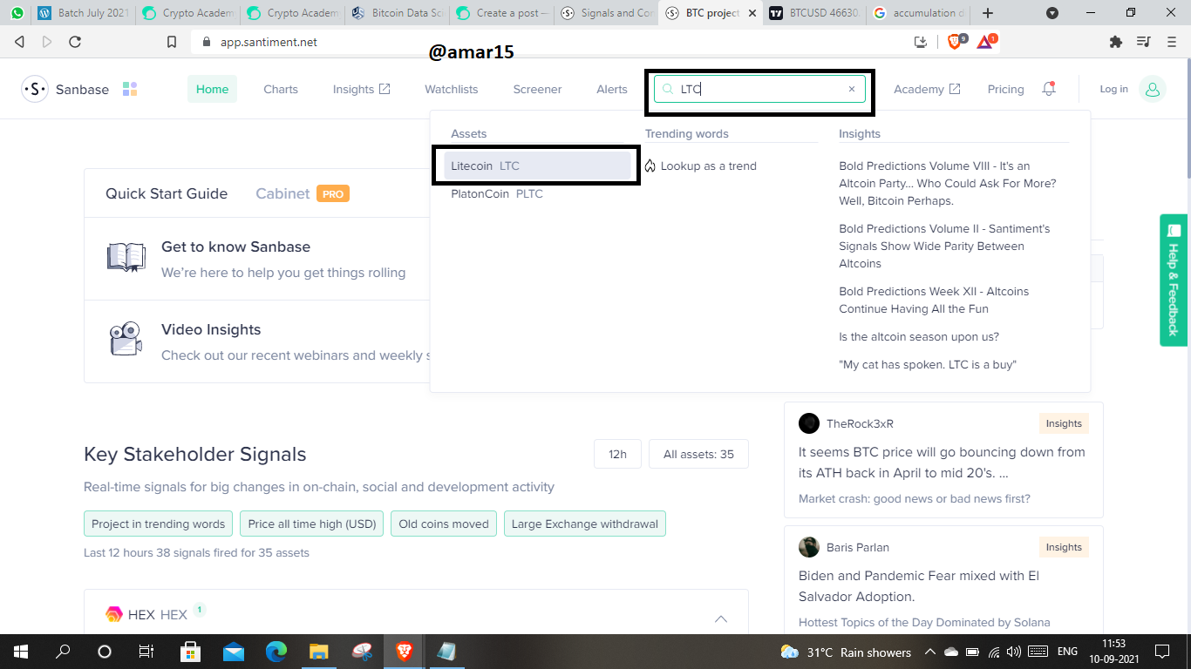Screen dimensions: 1191x669
Task: Collapse the HEX signals card chevron
Action: [721, 618]
